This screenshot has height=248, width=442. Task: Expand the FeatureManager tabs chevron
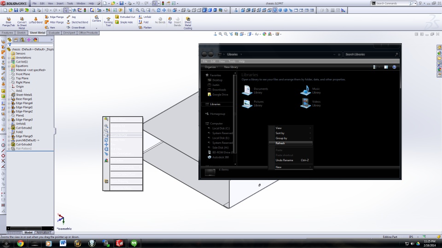pos(51,40)
